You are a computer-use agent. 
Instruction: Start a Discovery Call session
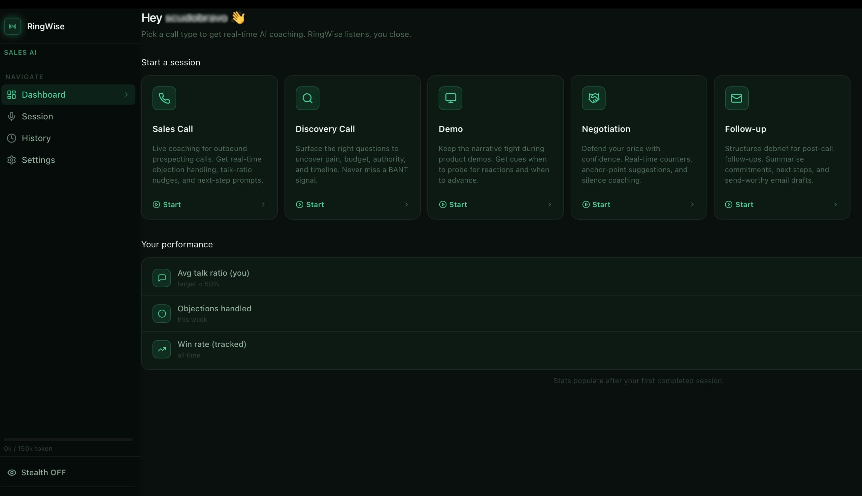point(310,204)
